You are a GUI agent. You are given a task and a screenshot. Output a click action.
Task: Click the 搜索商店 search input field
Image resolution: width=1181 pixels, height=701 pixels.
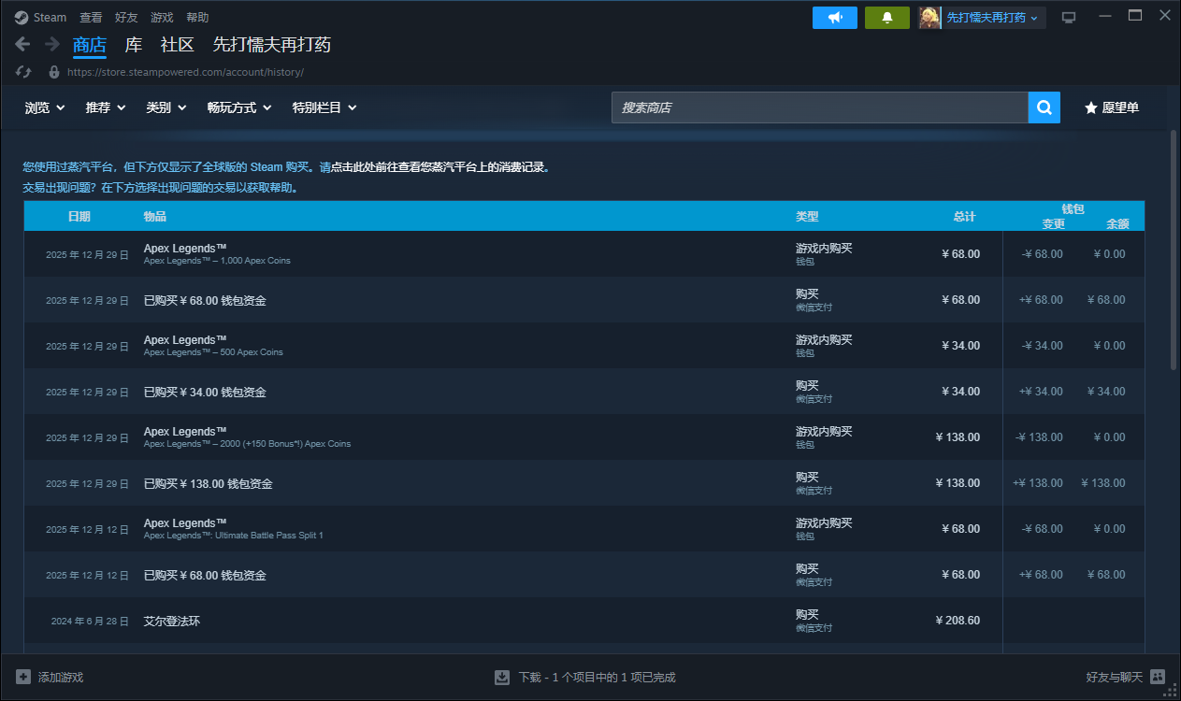(x=819, y=107)
